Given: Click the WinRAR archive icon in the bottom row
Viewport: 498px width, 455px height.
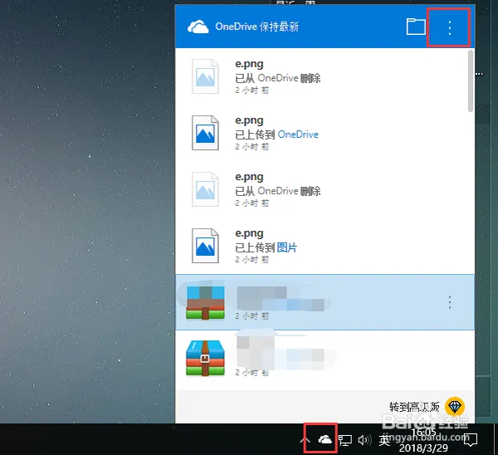Looking at the screenshot, I should [205, 358].
